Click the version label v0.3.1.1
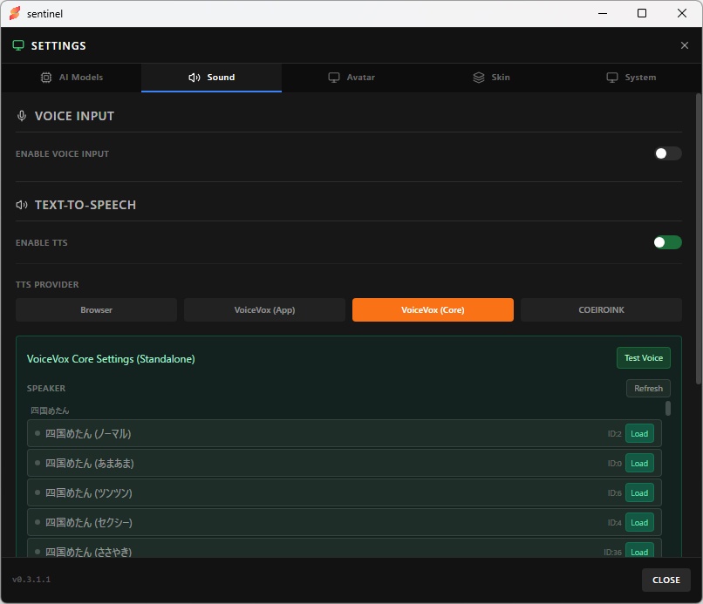703x604 pixels. click(x=31, y=580)
